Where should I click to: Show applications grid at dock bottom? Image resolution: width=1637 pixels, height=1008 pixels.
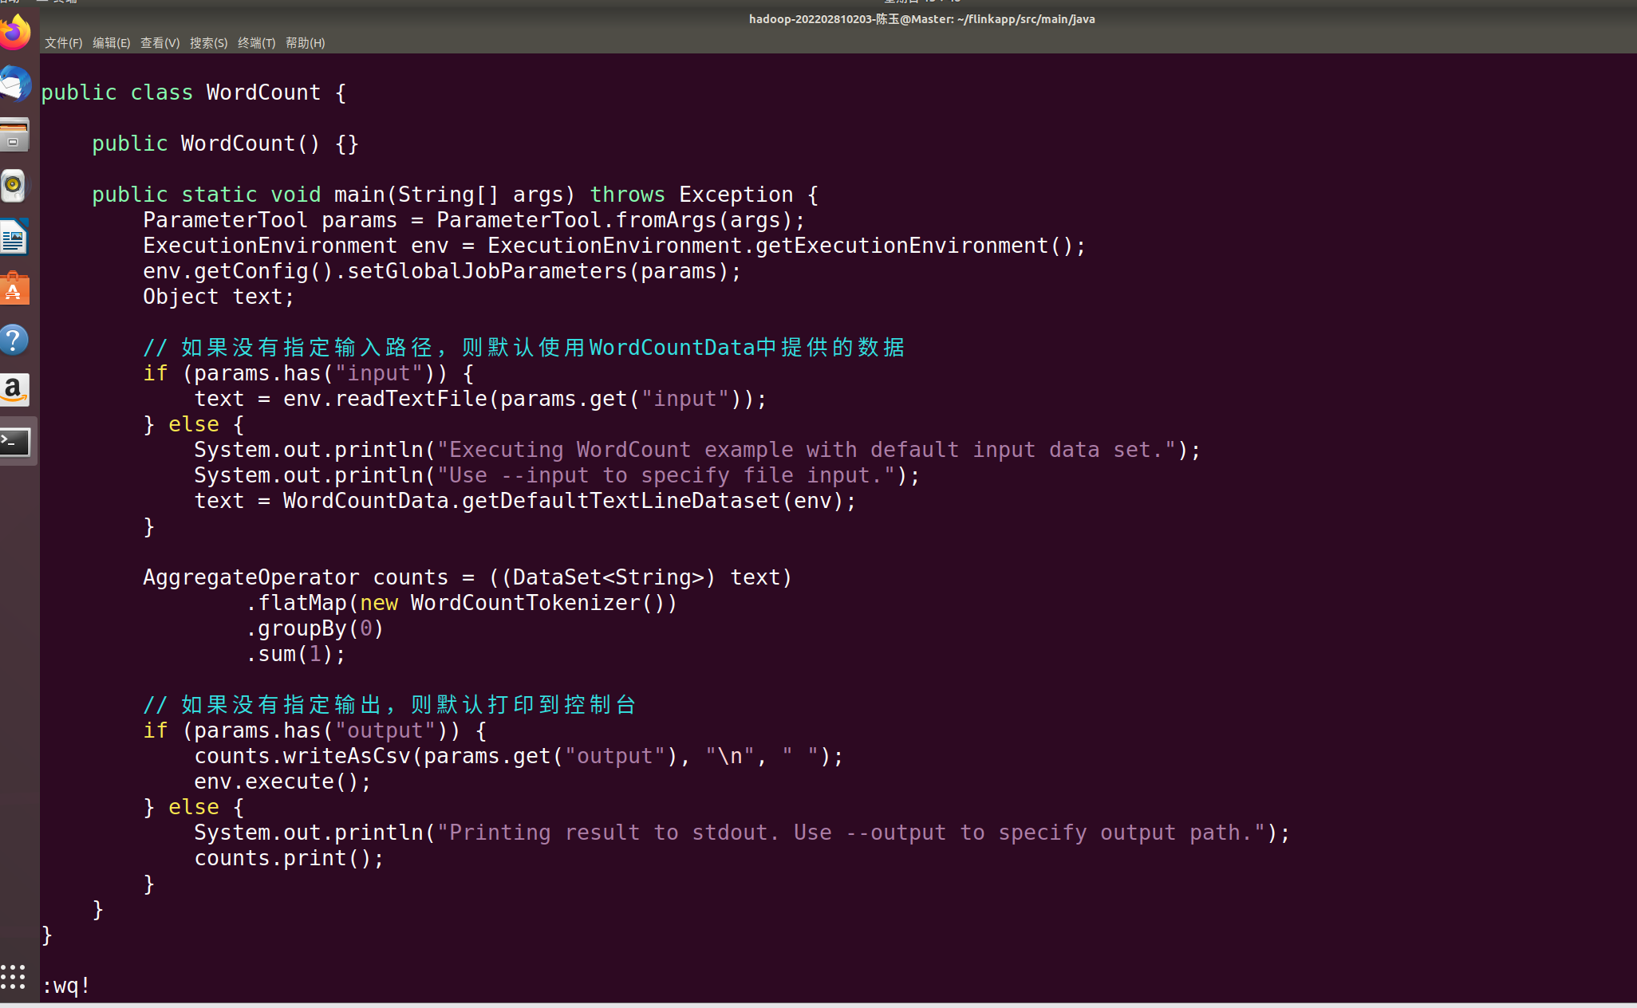pyautogui.click(x=13, y=977)
